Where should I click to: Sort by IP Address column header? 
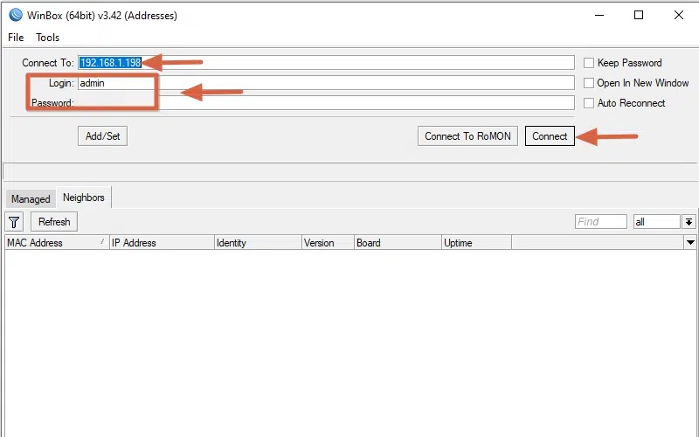pos(162,243)
